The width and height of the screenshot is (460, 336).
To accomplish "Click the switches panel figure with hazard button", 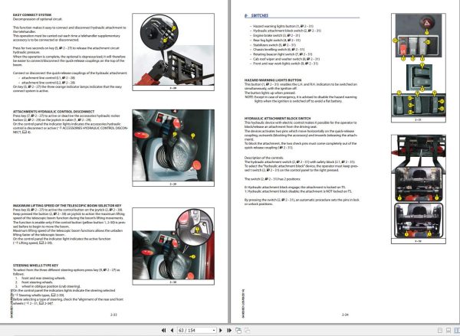I will click(419, 67).
